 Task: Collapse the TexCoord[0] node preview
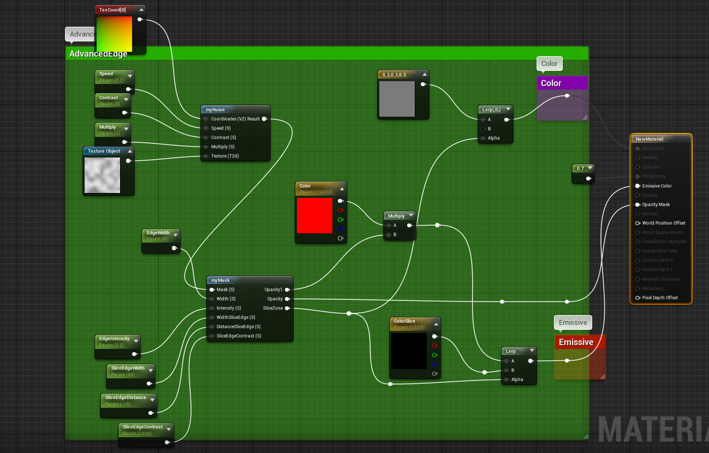(x=141, y=9)
